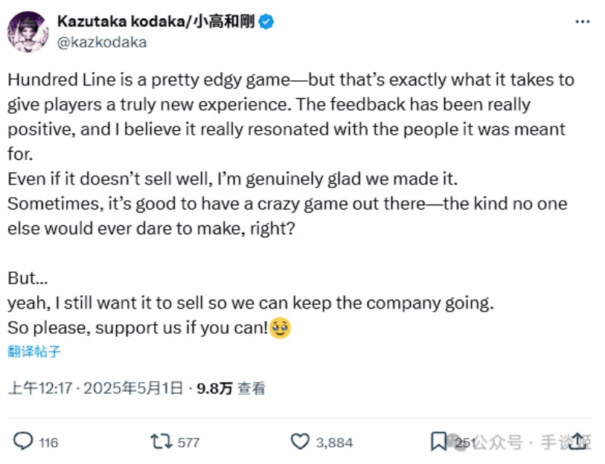This screenshot has height=464, width=605.
Task: Click the tweet's first line mentioning Hundred Line
Action: 291,79
